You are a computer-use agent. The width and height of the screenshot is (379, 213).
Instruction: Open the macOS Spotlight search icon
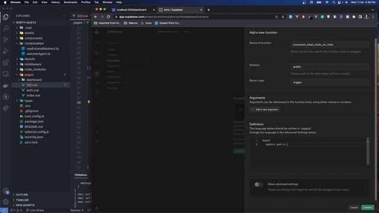coord(333,2)
